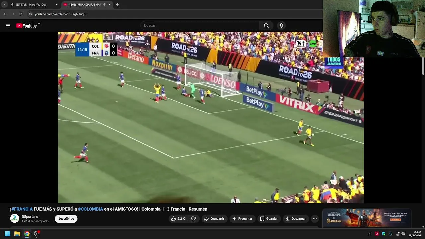Viewport: 425px width, 239px height.
Task: Go forward in browser history
Action: tap(13, 14)
